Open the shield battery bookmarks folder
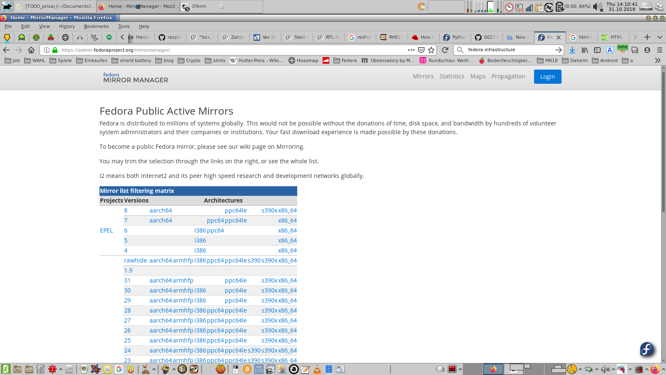This screenshot has height=375, width=666. point(131,60)
